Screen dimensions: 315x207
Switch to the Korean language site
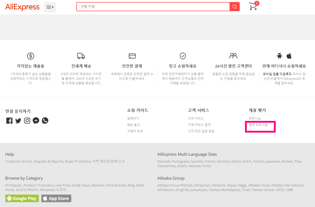coord(287,161)
